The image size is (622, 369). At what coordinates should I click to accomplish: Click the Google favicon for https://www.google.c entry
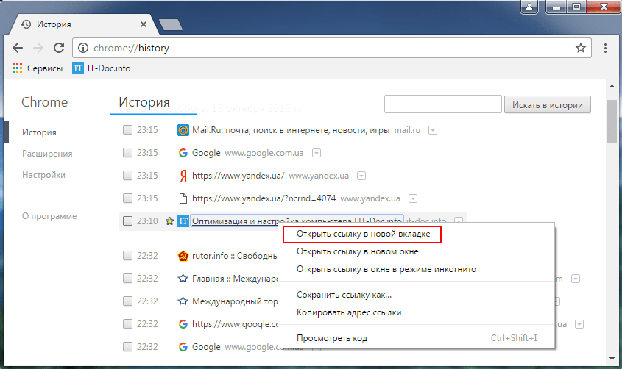pos(183,324)
